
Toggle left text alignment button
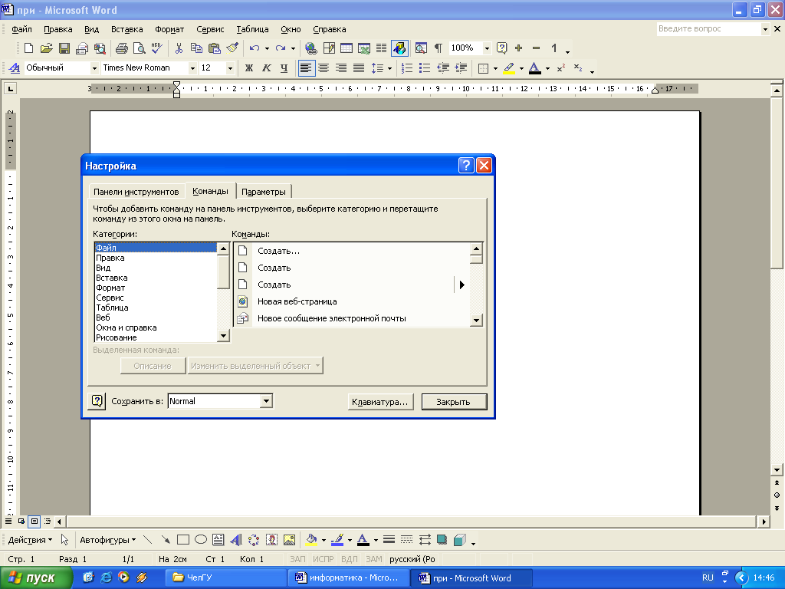point(306,68)
